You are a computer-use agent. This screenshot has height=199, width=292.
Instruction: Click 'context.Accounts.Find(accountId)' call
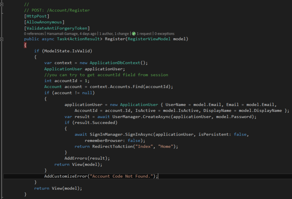point(130,87)
